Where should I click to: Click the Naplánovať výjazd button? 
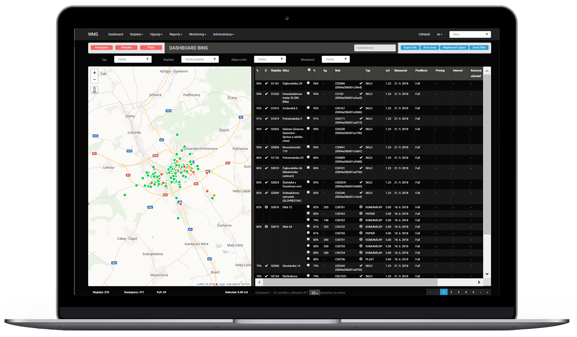[454, 47]
